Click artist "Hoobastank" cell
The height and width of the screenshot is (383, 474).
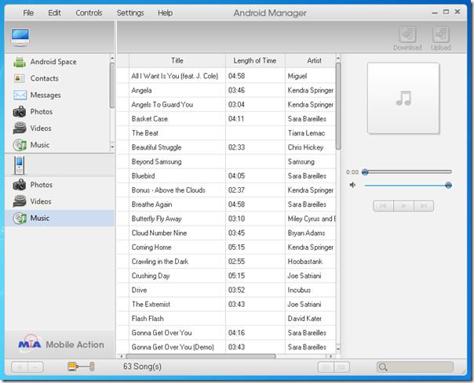311,262
